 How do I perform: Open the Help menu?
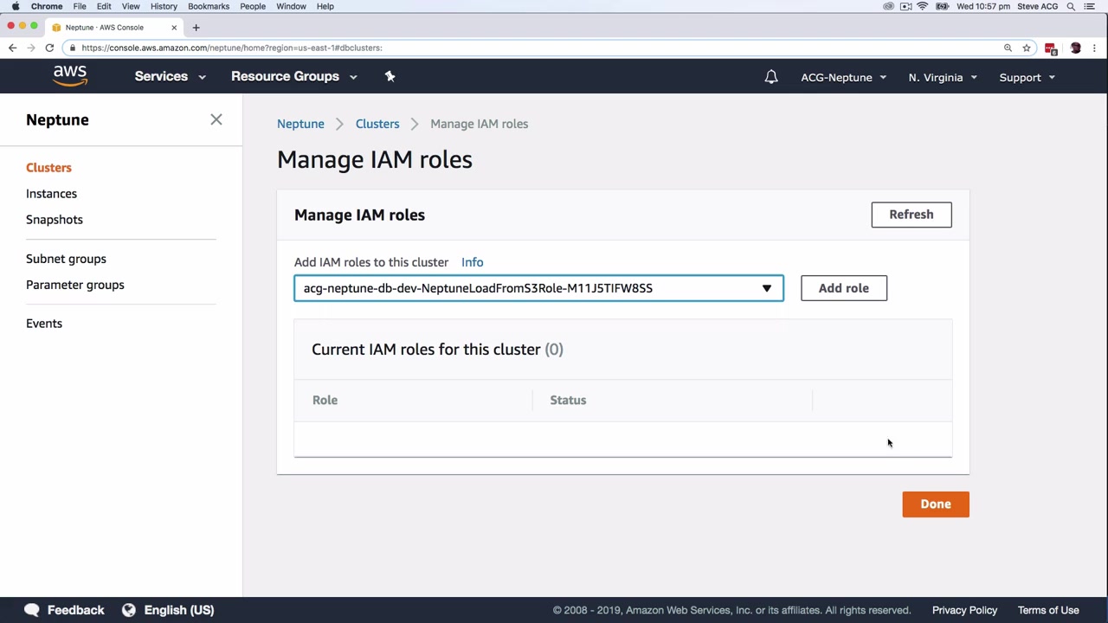tap(325, 6)
